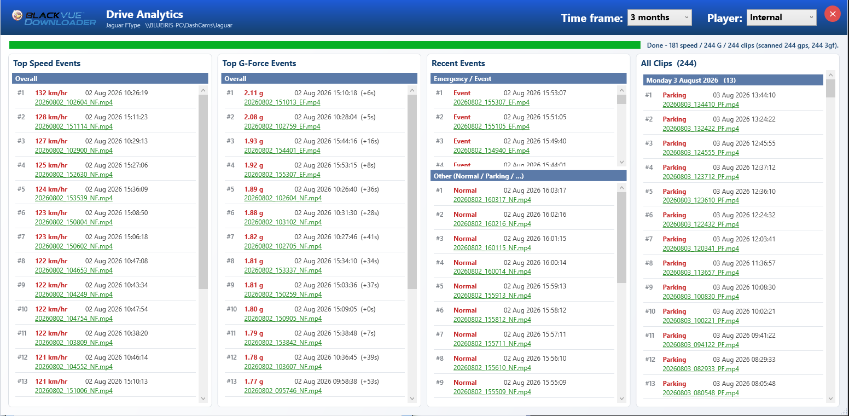The height and width of the screenshot is (416, 849).
Task: Open clip 20260802_102900_NF.mp4
Action: click(74, 151)
